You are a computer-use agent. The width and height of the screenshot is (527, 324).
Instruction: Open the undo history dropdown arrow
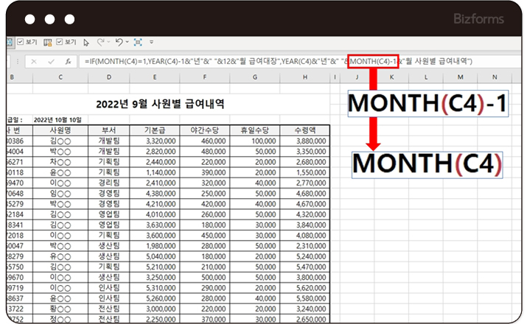click(x=128, y=43)
